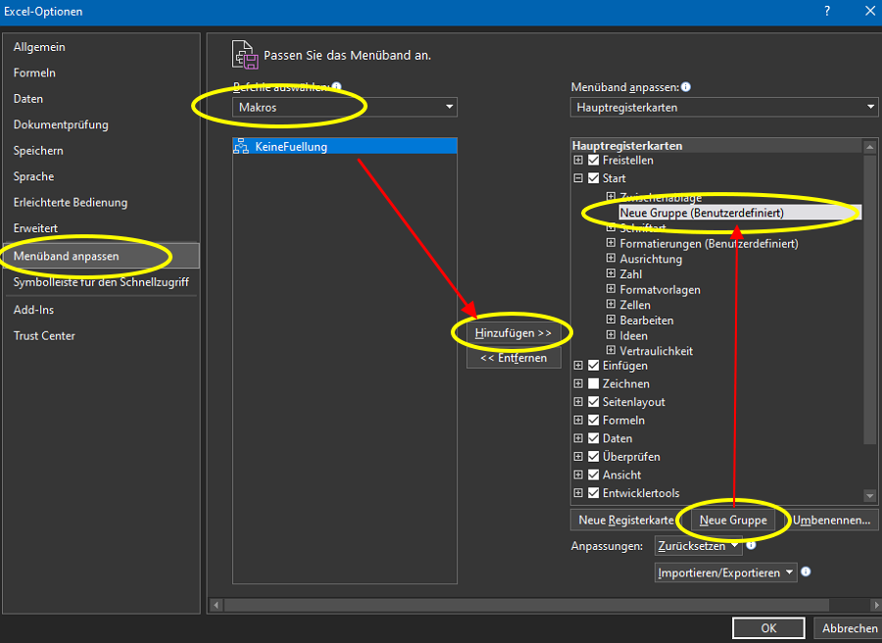Expand the Überprüfen tree node
The height and width of the screenshot is (643, 882).
click(x=577, y=456)
